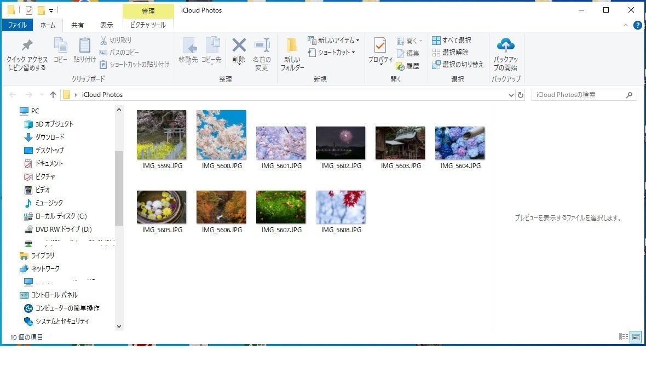The image size is (646, 373).
Task: Click iCloud Photos in address bar
Action: [102, 95]
